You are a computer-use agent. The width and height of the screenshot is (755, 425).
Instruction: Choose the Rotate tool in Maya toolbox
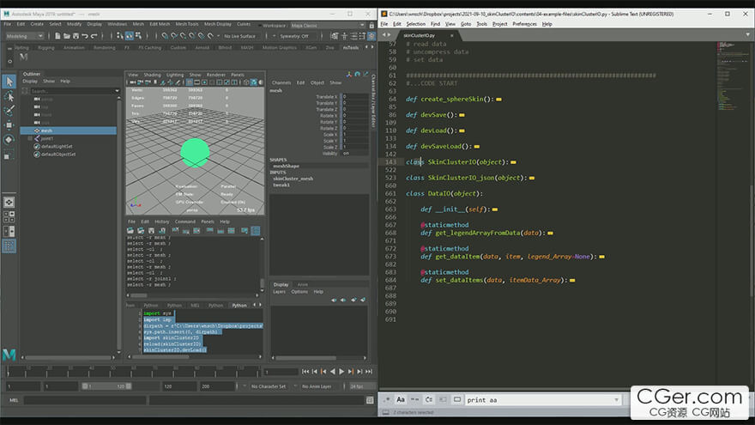9,140
